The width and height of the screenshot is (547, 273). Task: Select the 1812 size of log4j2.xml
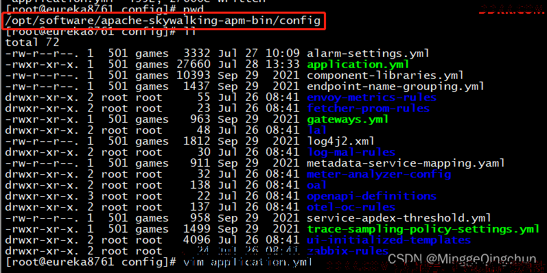[197, 141]
